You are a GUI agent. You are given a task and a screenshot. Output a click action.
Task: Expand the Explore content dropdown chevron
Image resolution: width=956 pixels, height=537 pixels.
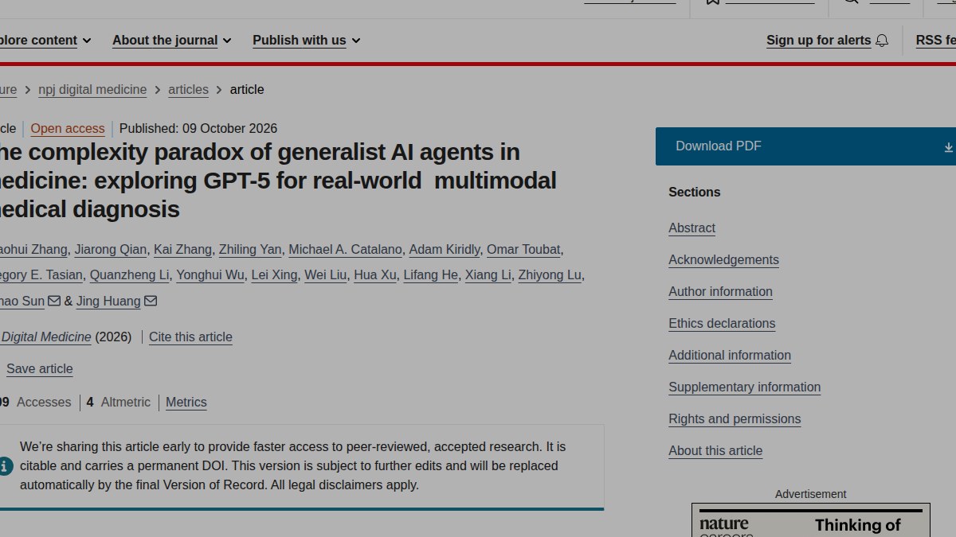(x=87, y=41)
